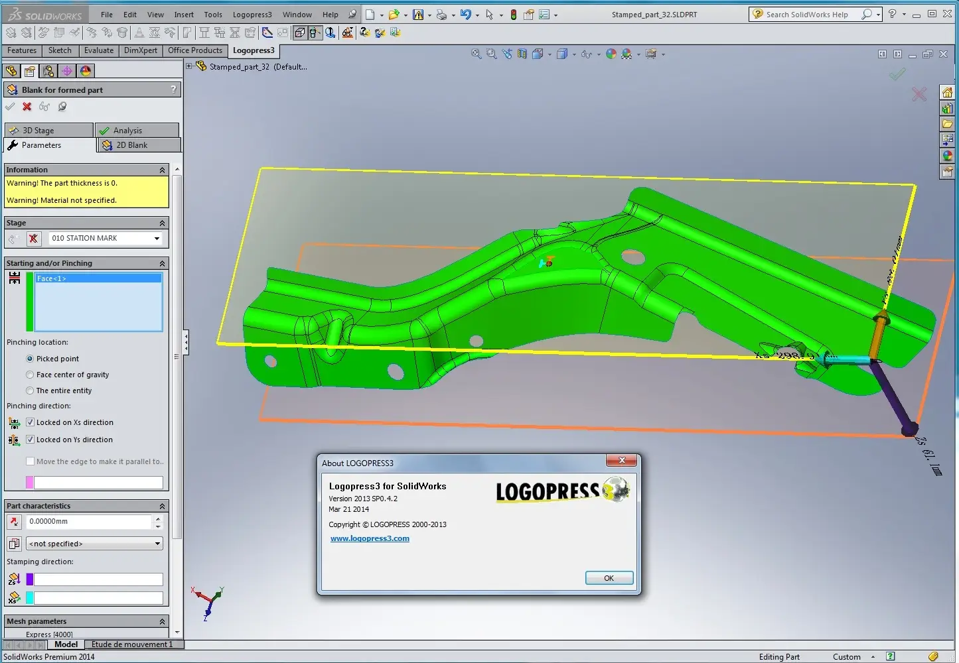Screen dimensions: 959x663
Task: Open the Tools menu
Action: click(212, 15)
